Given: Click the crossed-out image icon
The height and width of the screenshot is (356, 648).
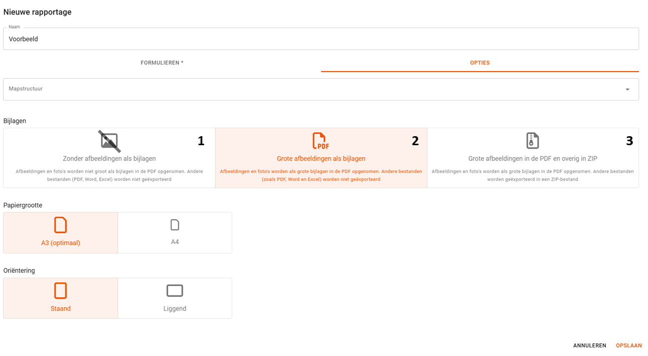Looking at the screenshot, I should tap(109, 141).
